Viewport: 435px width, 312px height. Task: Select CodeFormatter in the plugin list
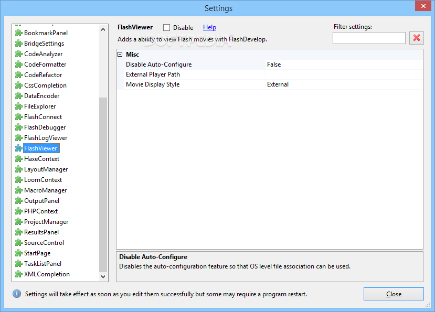tap(45, 64)
